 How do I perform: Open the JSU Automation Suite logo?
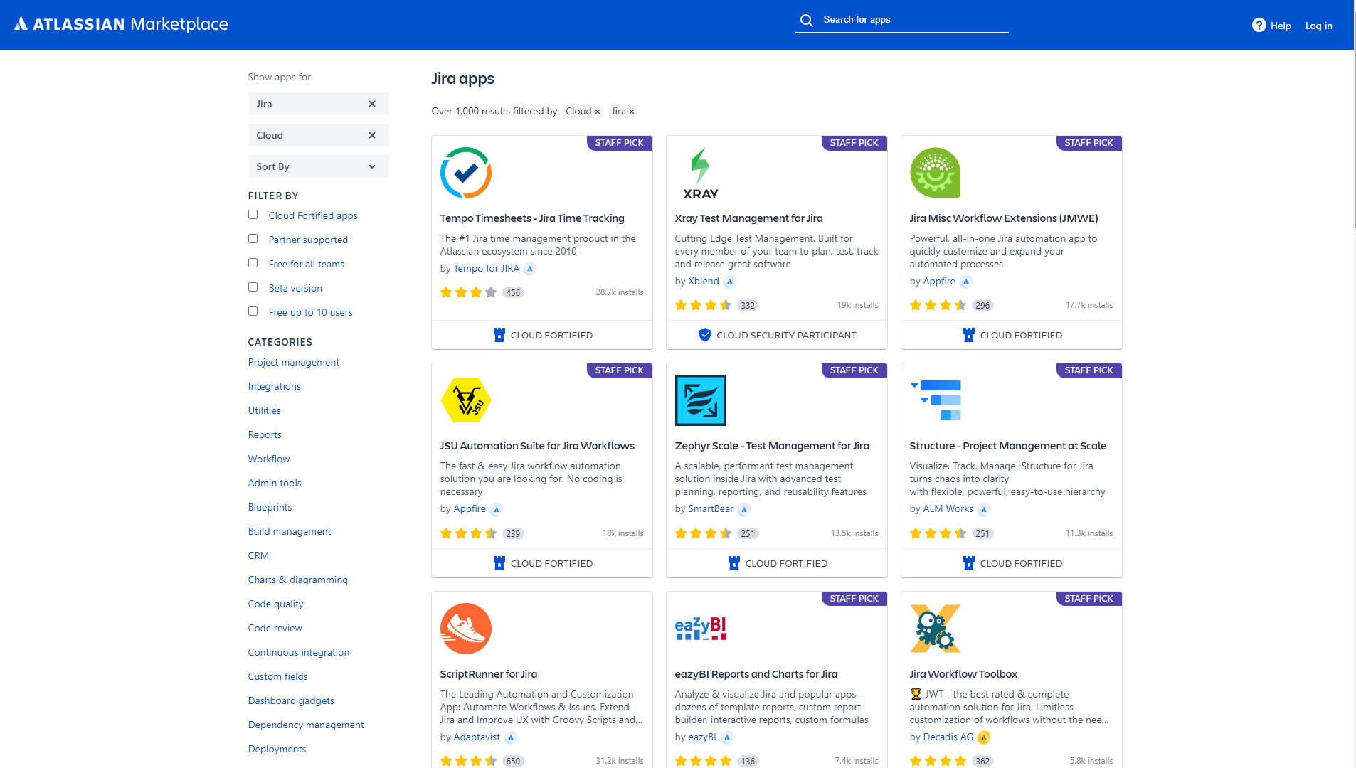pos(466,400)
